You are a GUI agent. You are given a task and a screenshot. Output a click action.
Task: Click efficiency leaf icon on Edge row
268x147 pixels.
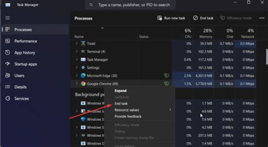pos(166,75)
